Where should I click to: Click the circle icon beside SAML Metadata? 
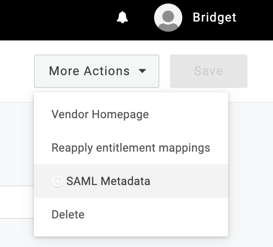(x=57, y=181)
